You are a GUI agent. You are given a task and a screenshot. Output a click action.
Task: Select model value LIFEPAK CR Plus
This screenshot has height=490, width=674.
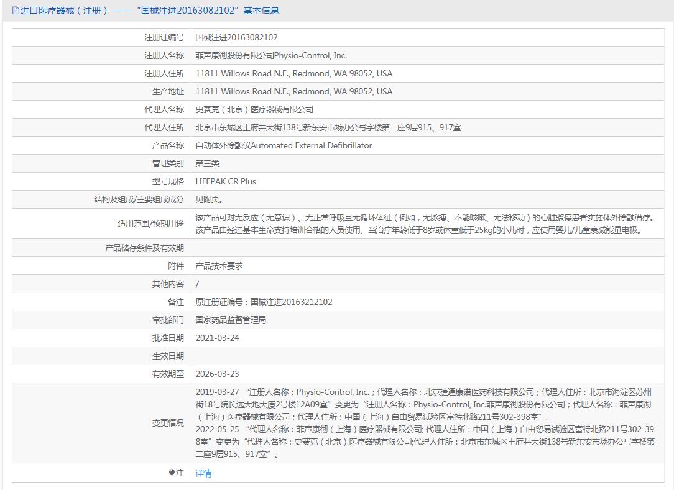point(226,182)
